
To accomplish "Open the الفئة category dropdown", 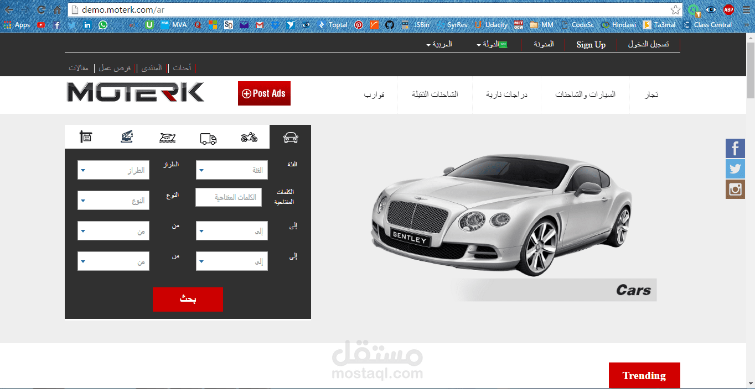I will click(231, 170).
